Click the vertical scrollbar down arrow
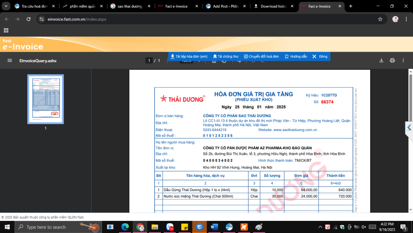The image size is (413, 233). click(x=411, y=210)
